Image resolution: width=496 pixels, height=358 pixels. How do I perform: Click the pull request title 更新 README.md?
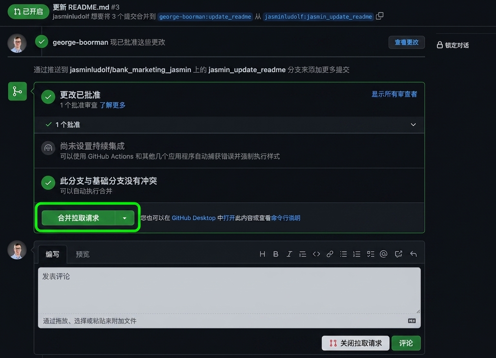coord(81,7)
